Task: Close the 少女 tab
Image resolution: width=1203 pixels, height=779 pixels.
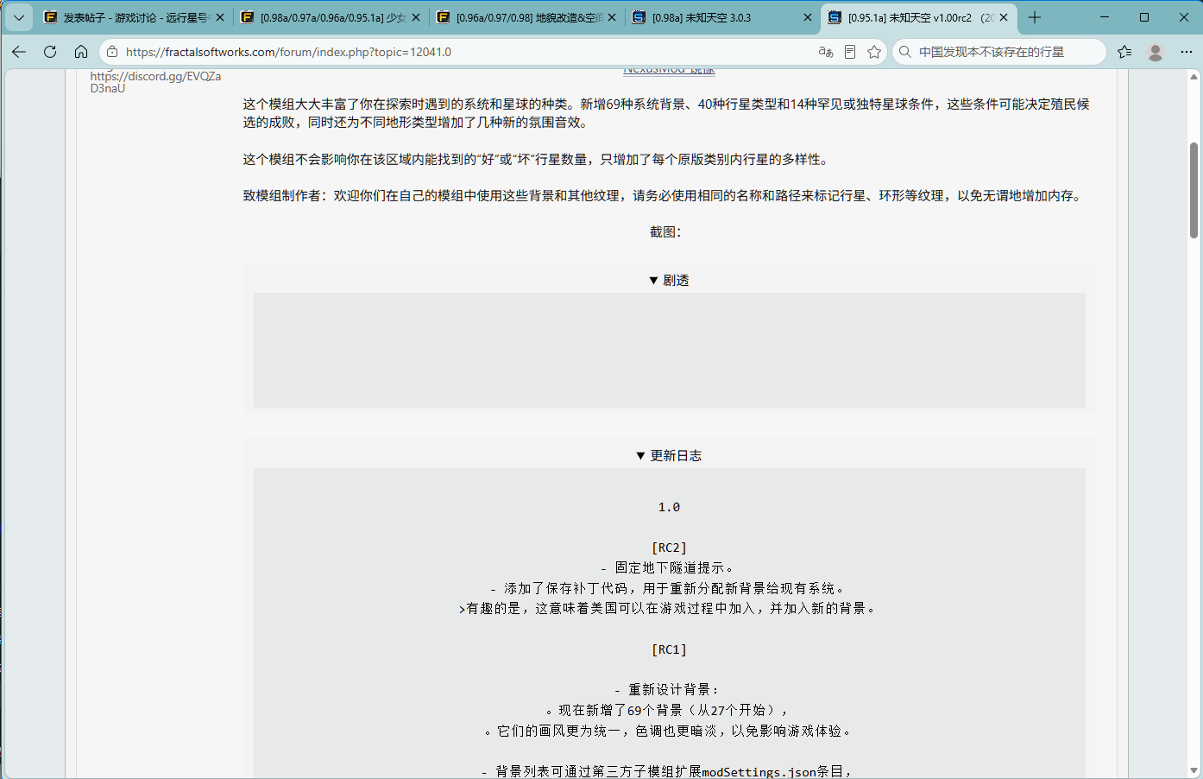Action: click(416, 17)
